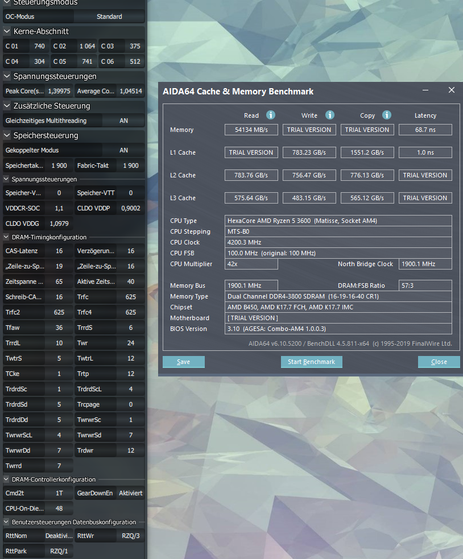The width and height of the screenshot is (463, 559).
Task: Click L3 Cache Copy result 565.12 GB/s
Action: 367,198
